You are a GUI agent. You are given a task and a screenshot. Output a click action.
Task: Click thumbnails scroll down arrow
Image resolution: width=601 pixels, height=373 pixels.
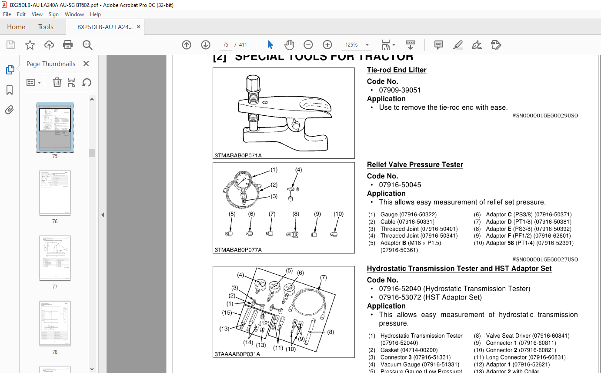(92, 369)
